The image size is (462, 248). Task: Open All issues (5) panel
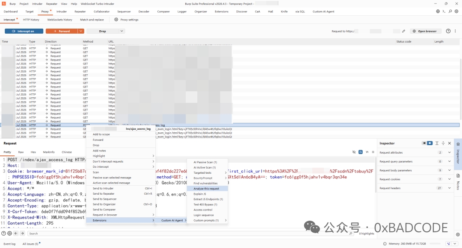(x=30, y=244)
